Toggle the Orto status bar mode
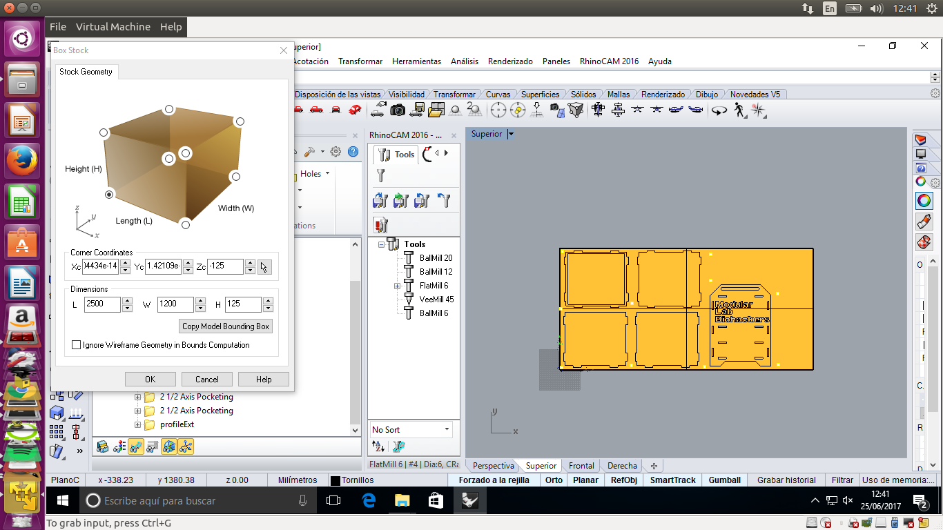Image resolution: width=943 pixels, height=530 pixels. pos(554,480)
